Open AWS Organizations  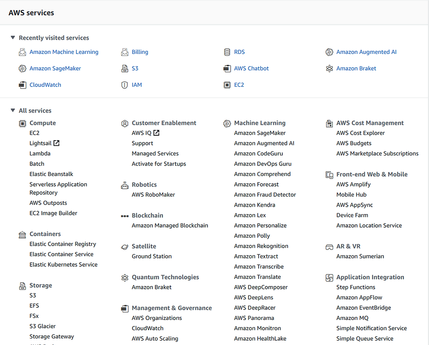[157, 318]
